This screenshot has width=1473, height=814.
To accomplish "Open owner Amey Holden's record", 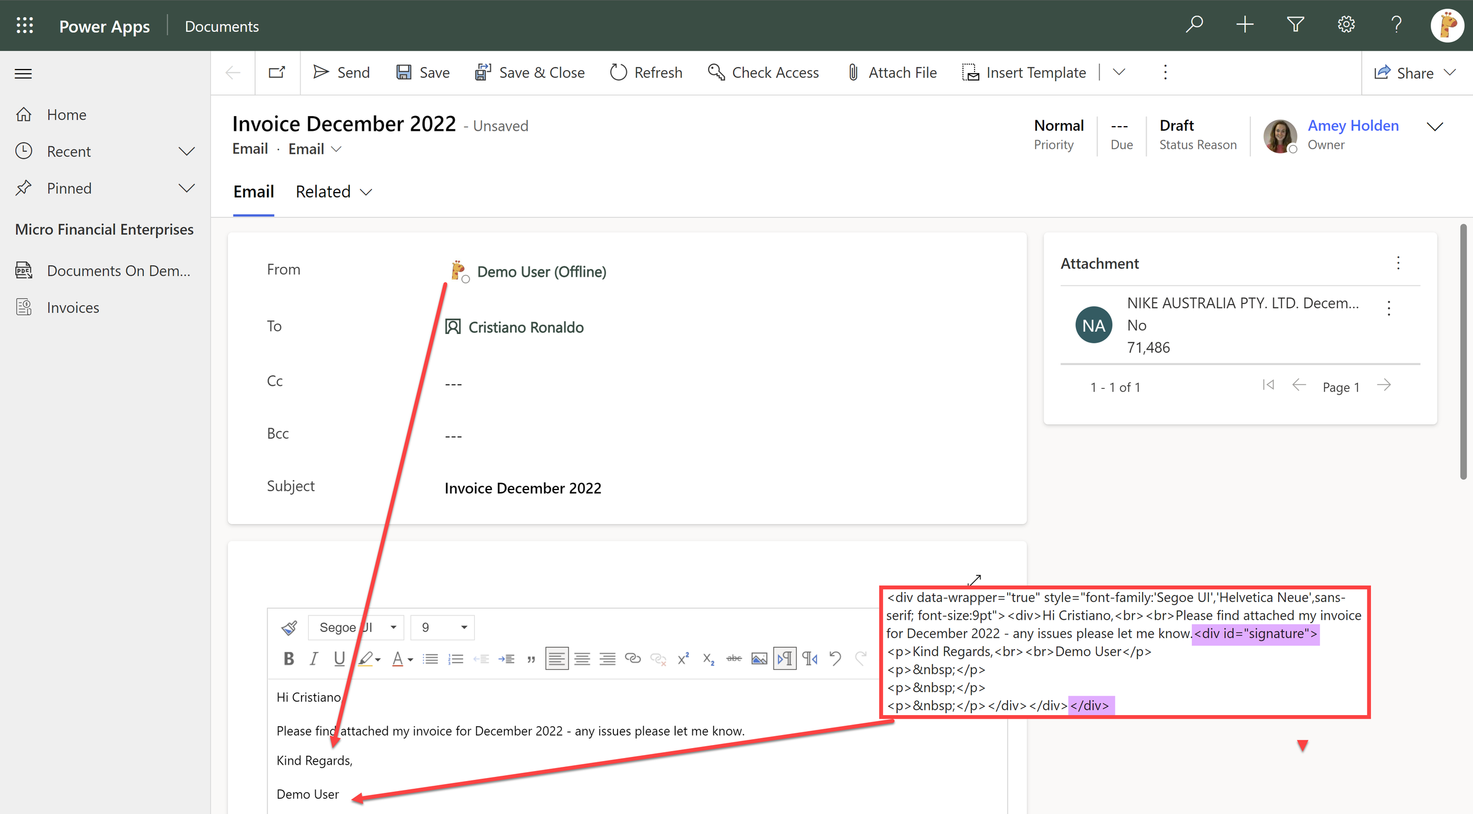I will point(1353,125).
